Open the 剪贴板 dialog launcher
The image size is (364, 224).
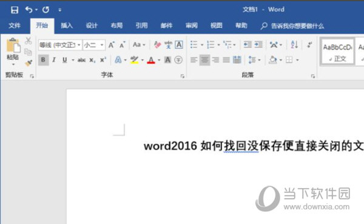click(x=32, y=76)
